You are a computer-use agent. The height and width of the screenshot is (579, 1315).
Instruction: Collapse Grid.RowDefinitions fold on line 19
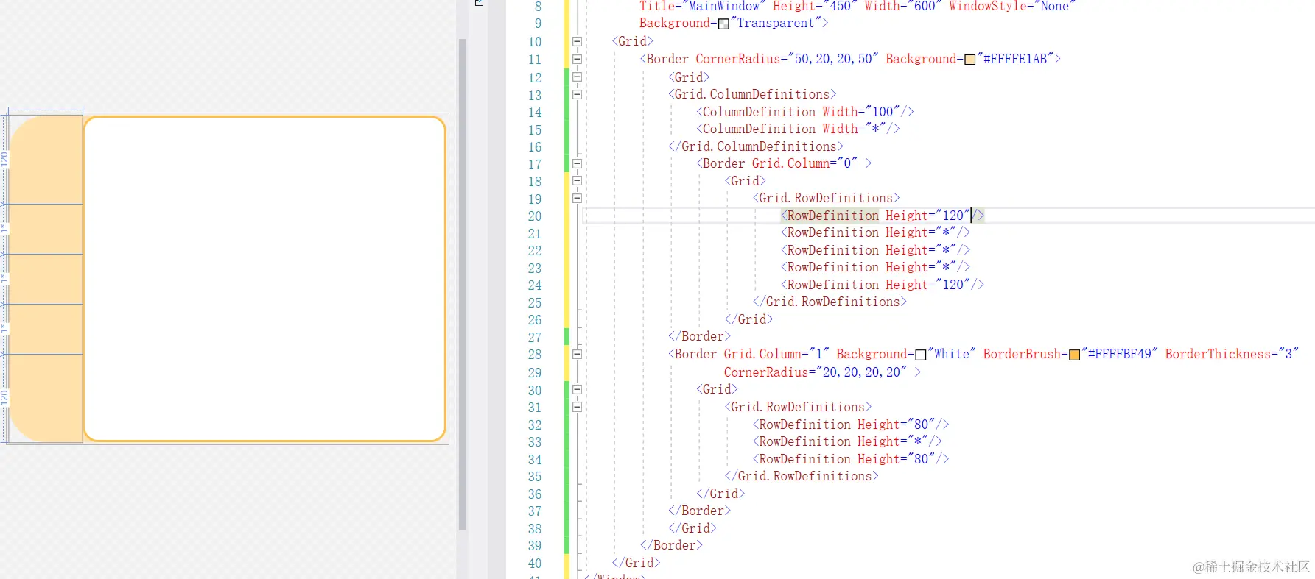[577, 198]
